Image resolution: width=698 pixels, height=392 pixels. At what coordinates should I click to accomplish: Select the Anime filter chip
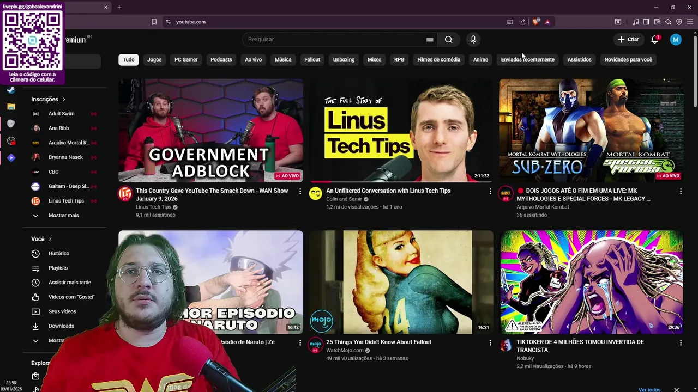click(480, 59)
